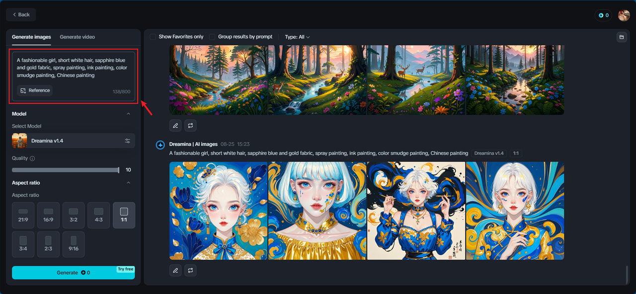Select the 3:4 aspect ratio
The image size is (636, 294).
[23, 244]
